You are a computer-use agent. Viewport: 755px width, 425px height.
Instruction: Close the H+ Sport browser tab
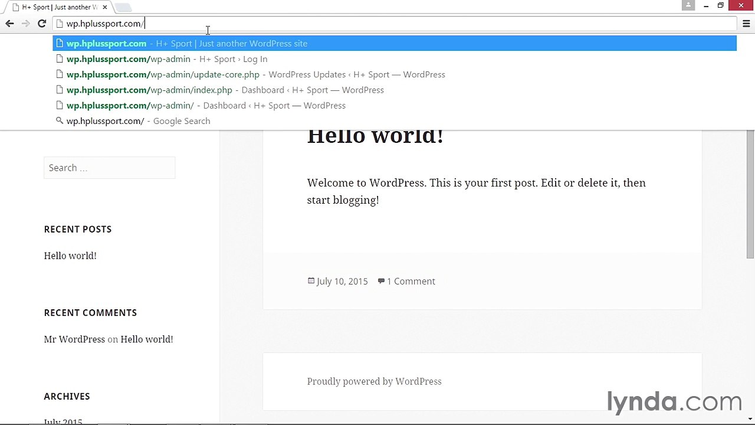coord(105,7)
